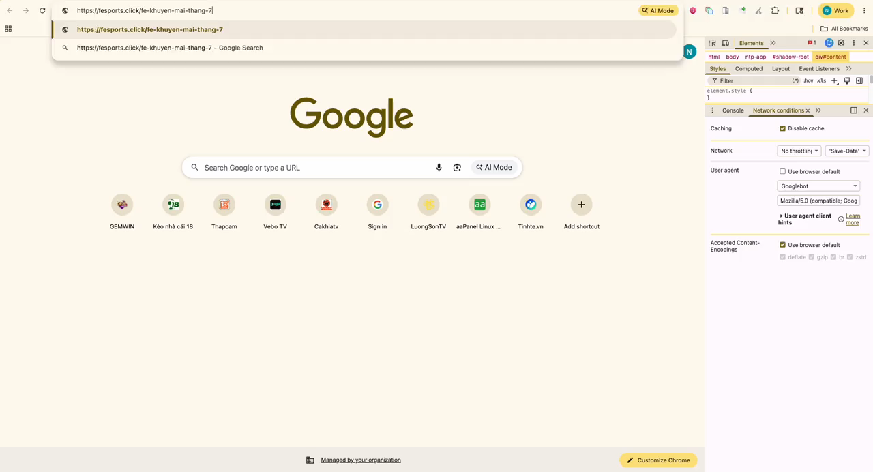The height and width of the screenshot is (472, 873).
Task: Reload the current page
Action: click(x=42, y=10)
